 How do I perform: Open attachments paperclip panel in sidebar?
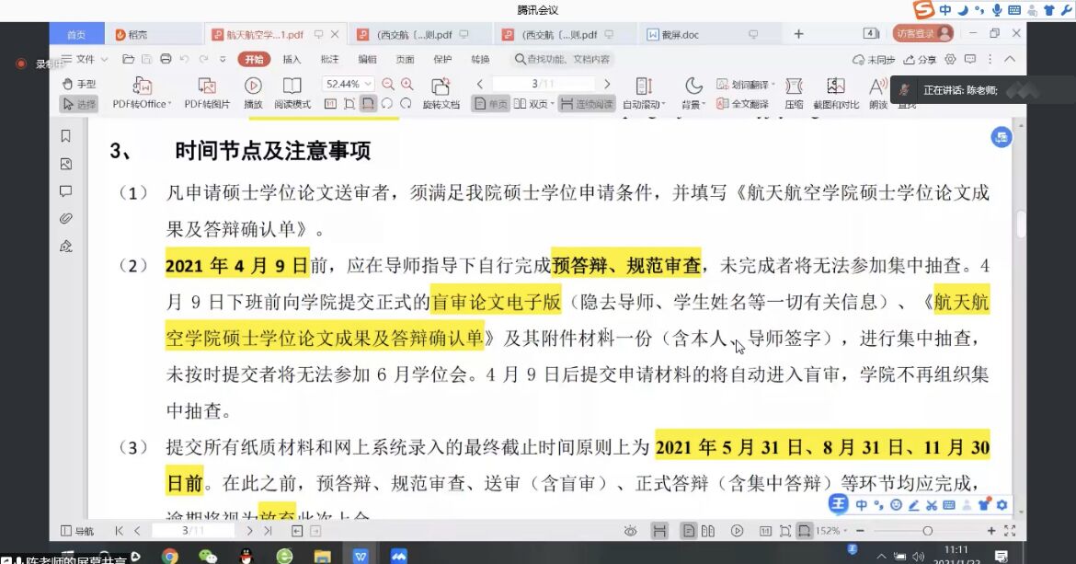pyautogui.click(x=65, y=218)
